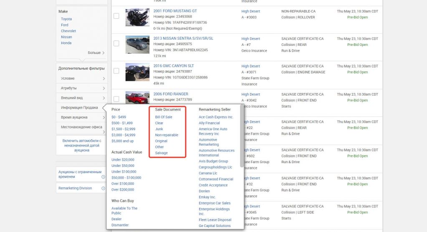Open 2016 GMC Canyon thumbnail photo
This screenshot has width=427, height=232.
click(x=137, y=72)
